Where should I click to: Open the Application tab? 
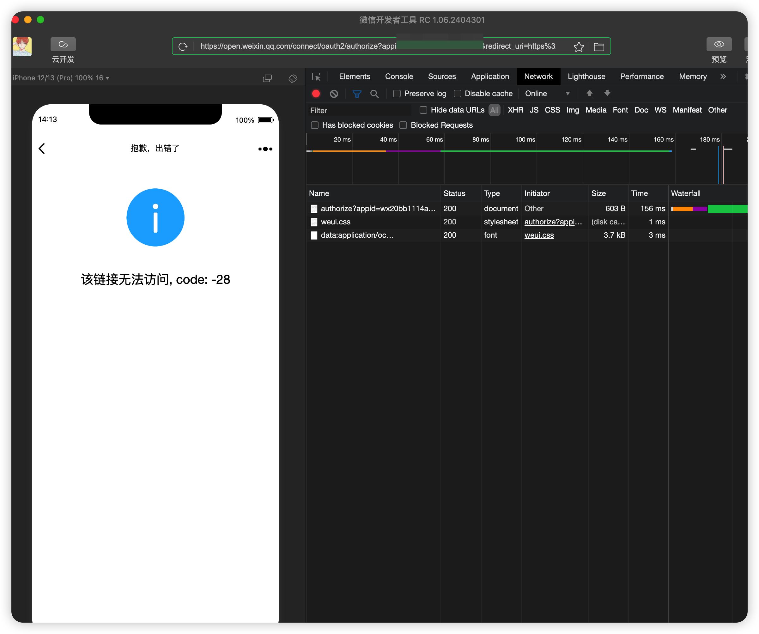pos(490,76)
